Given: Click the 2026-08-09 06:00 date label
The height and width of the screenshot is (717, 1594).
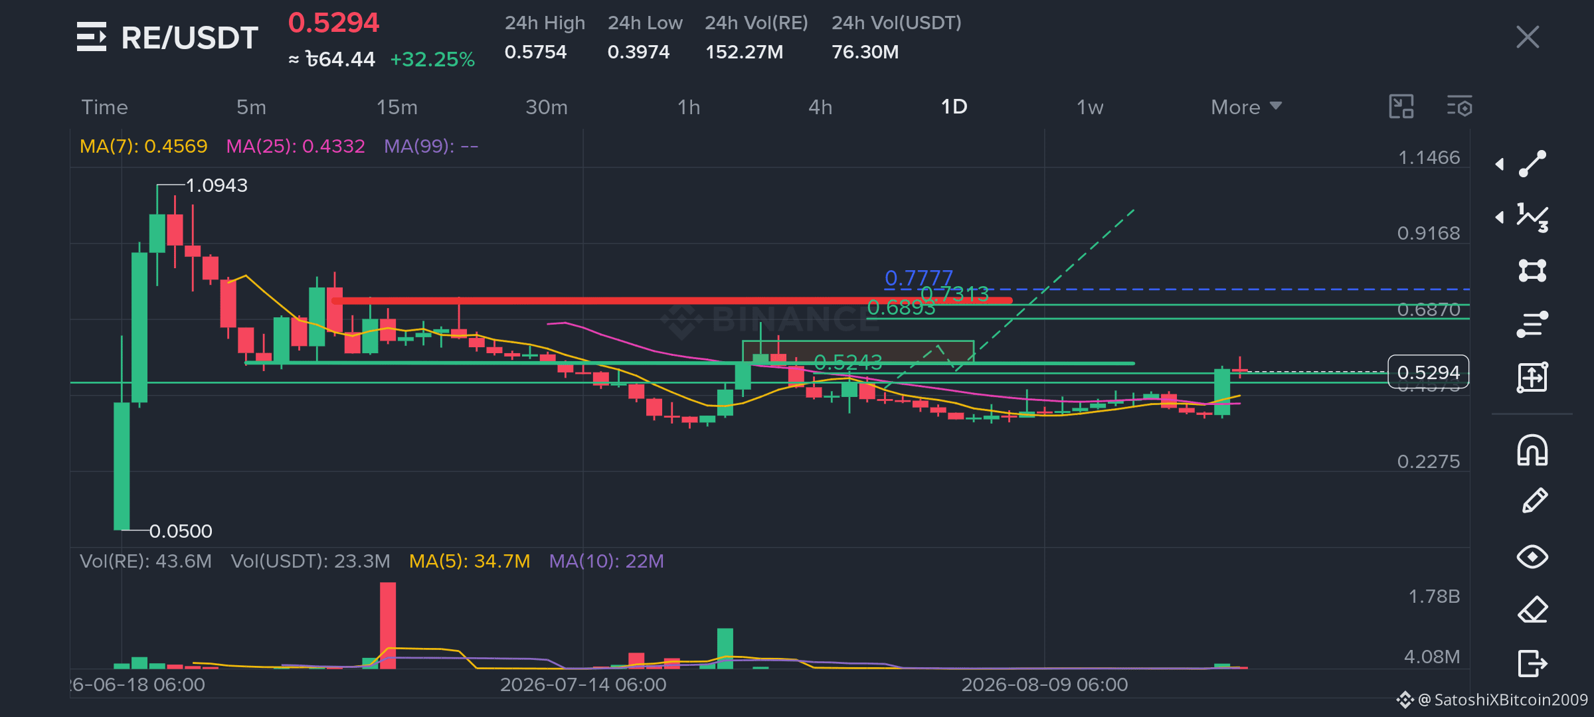Looking at the screenshot, I should [1045, 684].
